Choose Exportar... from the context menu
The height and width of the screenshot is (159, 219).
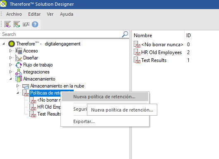coord(84,121)
